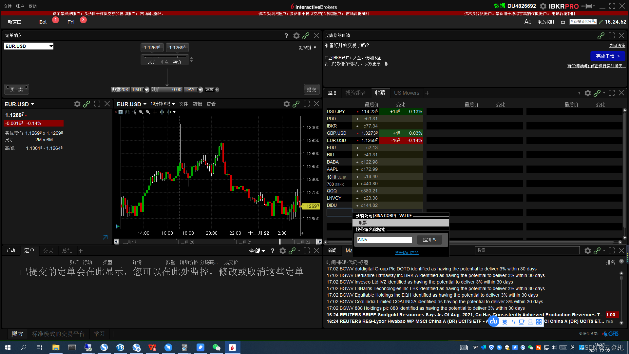Click the chart crosshair tool icon
Viewport: 629px width, 354px height.
[x=155, y=112]
